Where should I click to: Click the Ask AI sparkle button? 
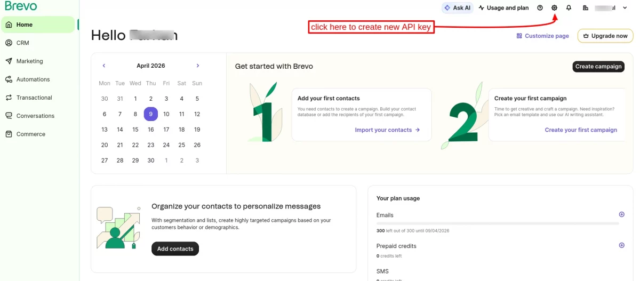click(x=457, y=8)
